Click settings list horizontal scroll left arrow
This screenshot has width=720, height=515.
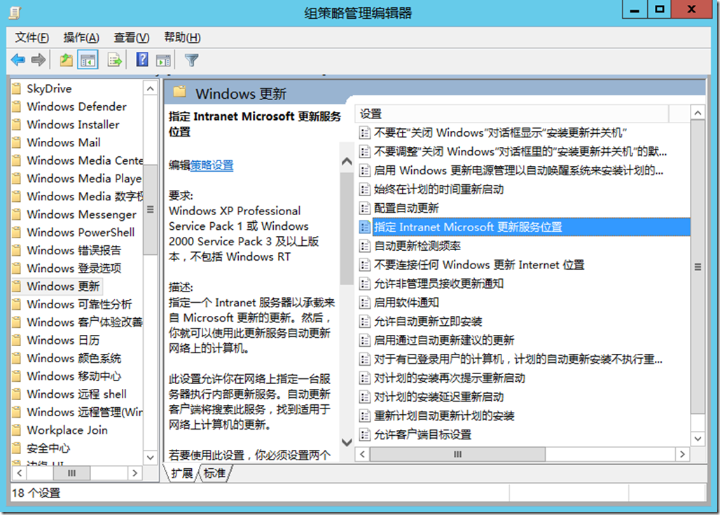tap(363, 454)
